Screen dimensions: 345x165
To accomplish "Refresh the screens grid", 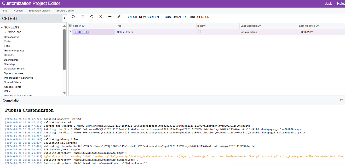I will pos(73,17).
